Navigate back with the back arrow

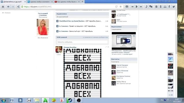(x=8, y=7)
